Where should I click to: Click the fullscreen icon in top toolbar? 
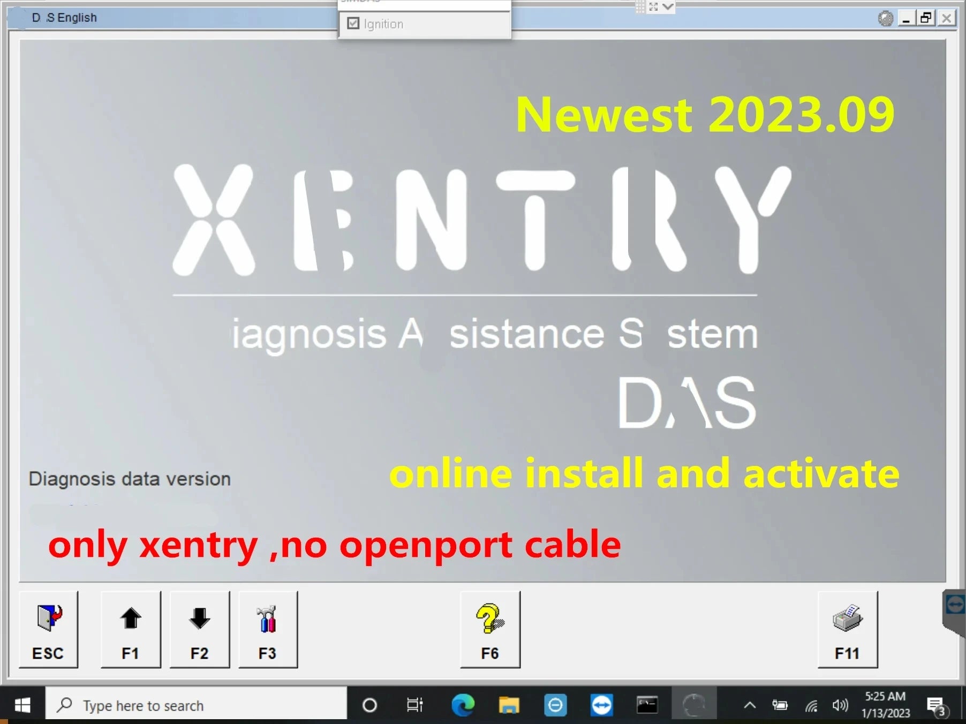[x=653, y=7]
